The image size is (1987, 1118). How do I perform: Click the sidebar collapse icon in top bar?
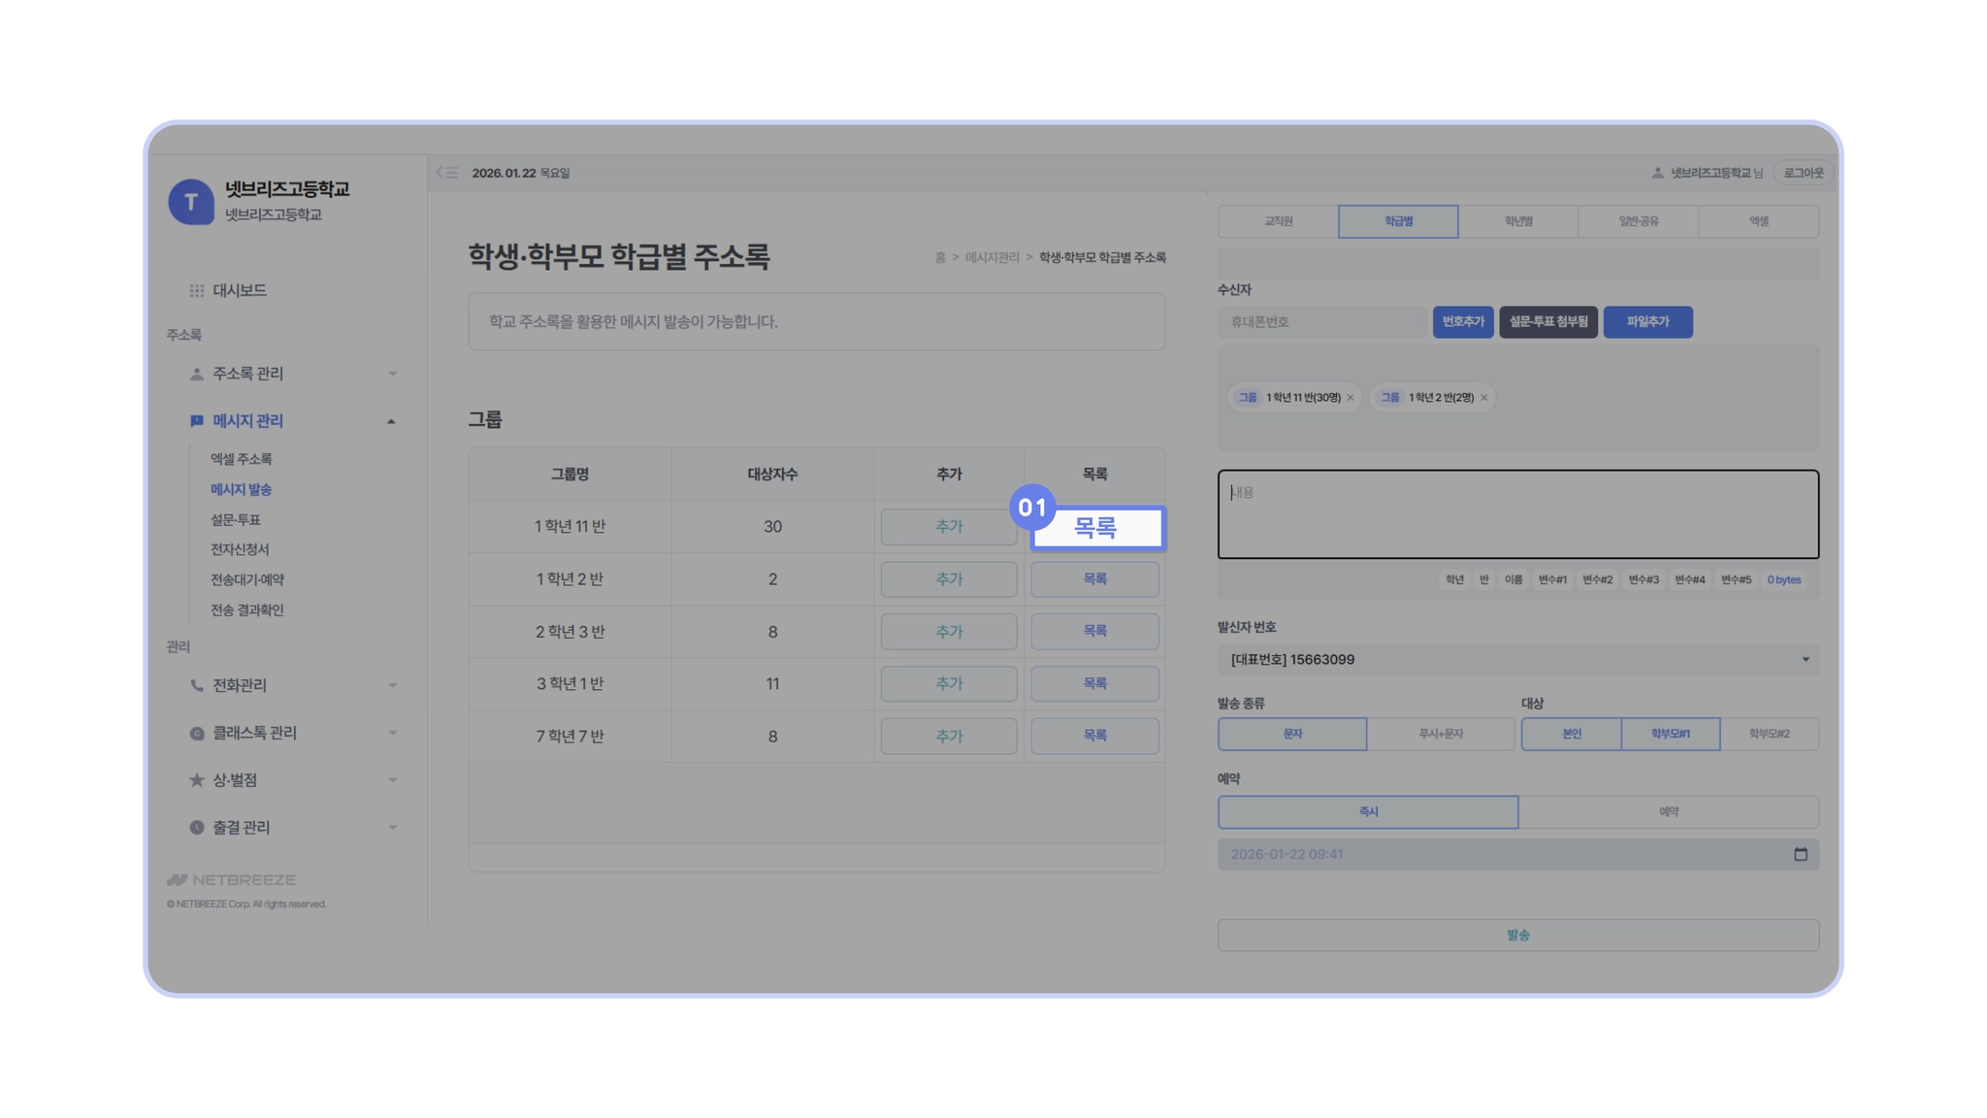447,173
